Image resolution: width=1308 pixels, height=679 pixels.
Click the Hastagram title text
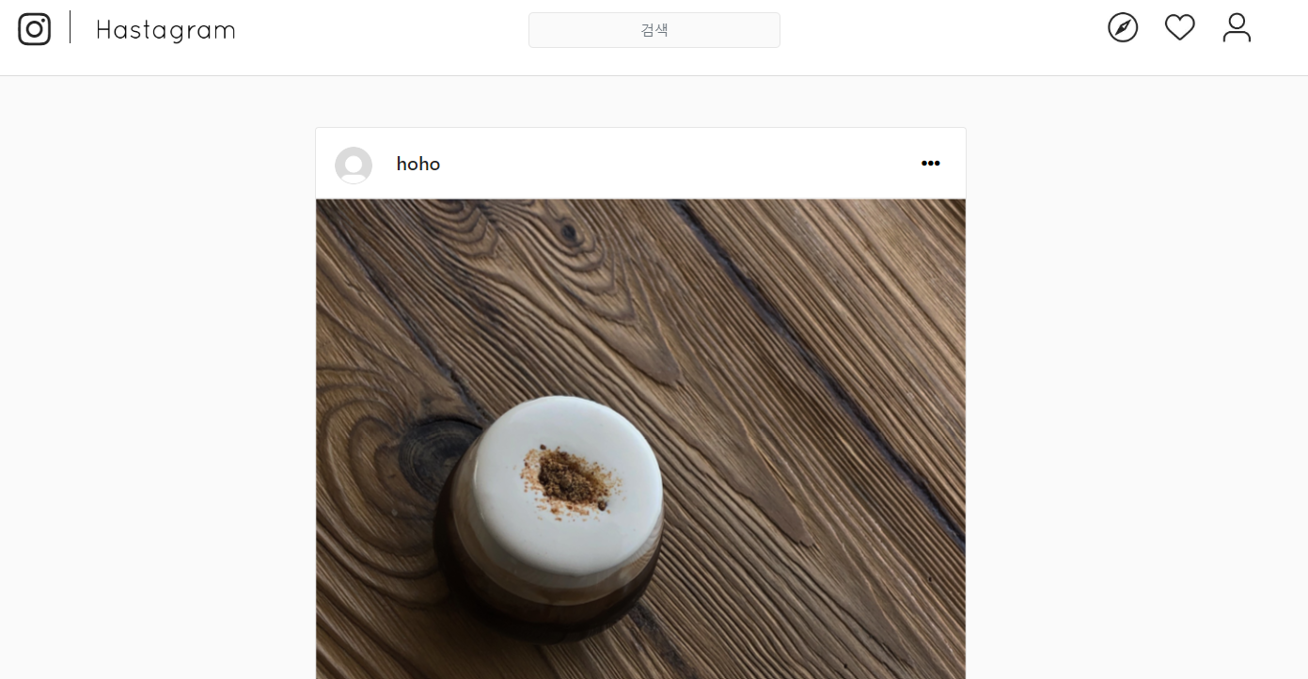point(165,30)
